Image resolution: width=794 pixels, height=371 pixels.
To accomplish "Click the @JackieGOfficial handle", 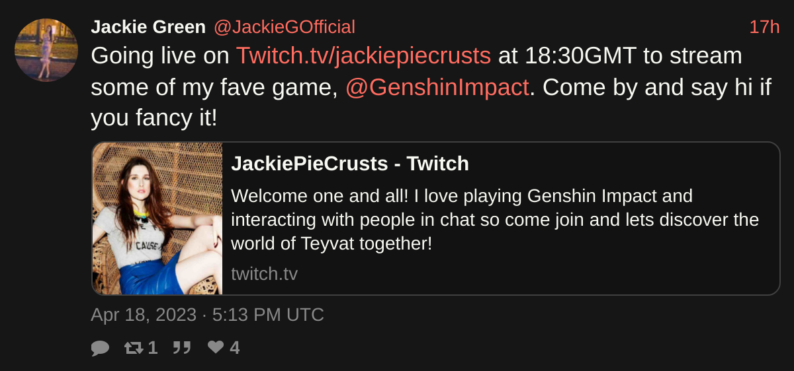I will [284, 27].
